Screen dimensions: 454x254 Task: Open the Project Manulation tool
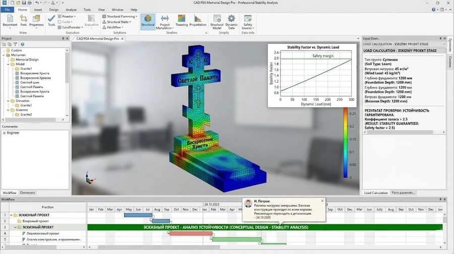[x=165, y=22]
